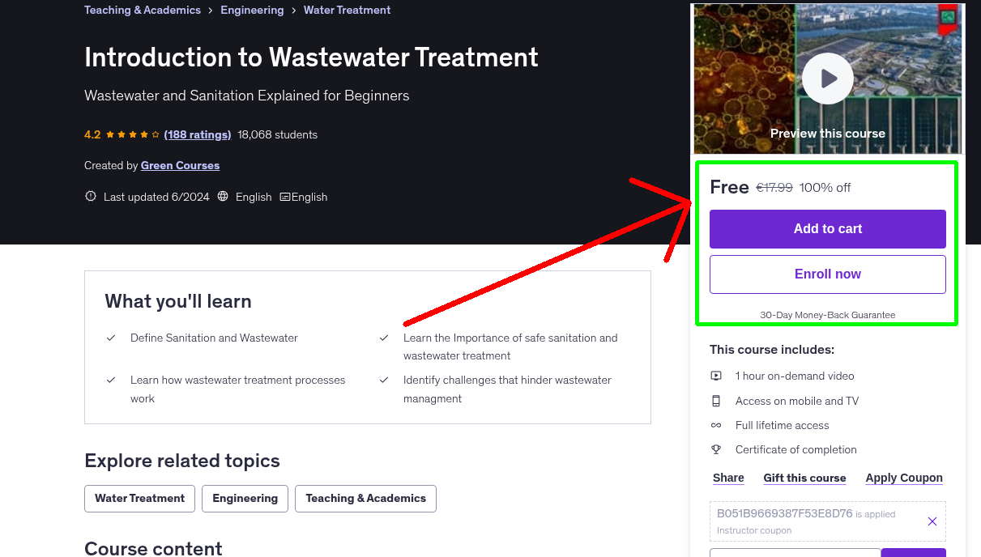981x557 pixels.
Task: Remove the applied instructor coupon
Action: pos(932,521)
